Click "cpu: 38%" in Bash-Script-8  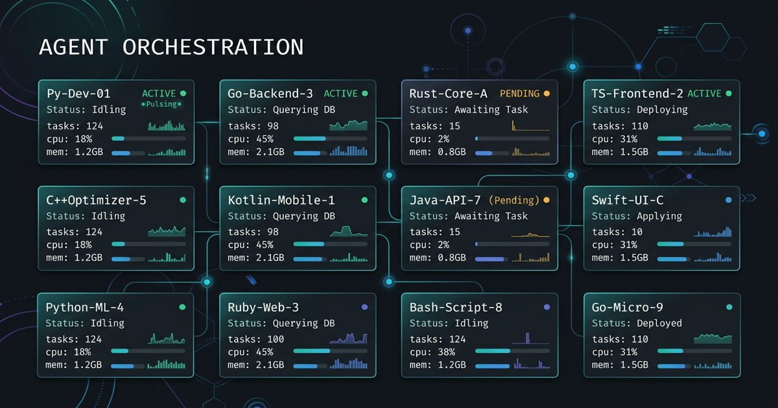click(432, 352)
